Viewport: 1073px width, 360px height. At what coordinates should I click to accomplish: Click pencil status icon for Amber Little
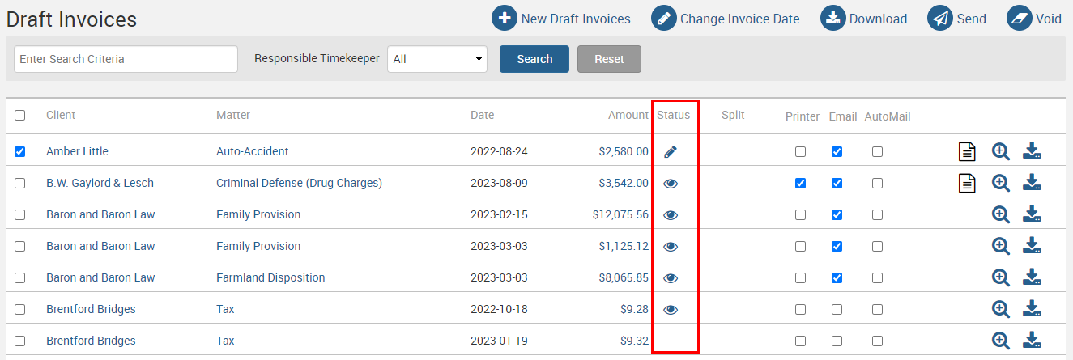(670, 151)
